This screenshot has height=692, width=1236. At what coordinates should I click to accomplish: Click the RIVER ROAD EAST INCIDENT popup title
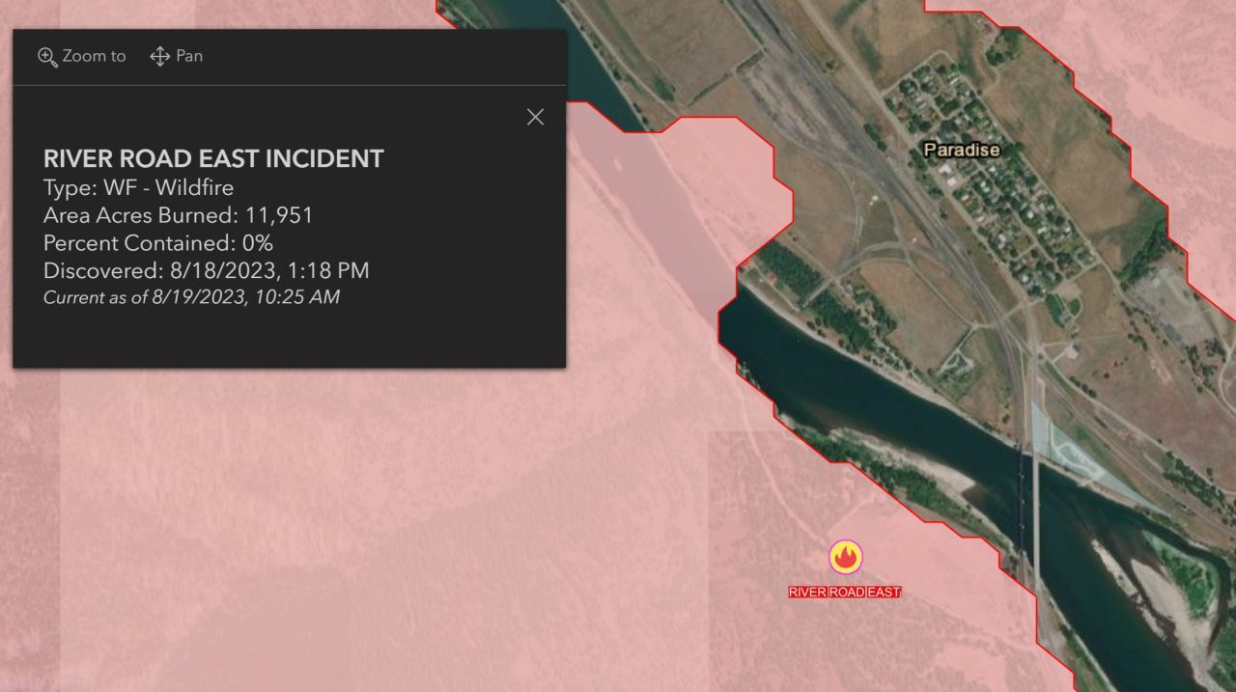213,159
